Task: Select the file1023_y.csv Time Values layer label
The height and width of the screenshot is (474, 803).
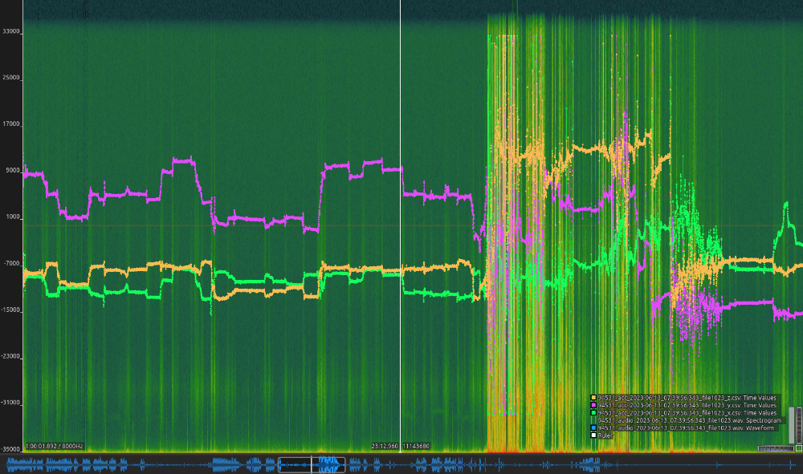Action: pos(687,405)
